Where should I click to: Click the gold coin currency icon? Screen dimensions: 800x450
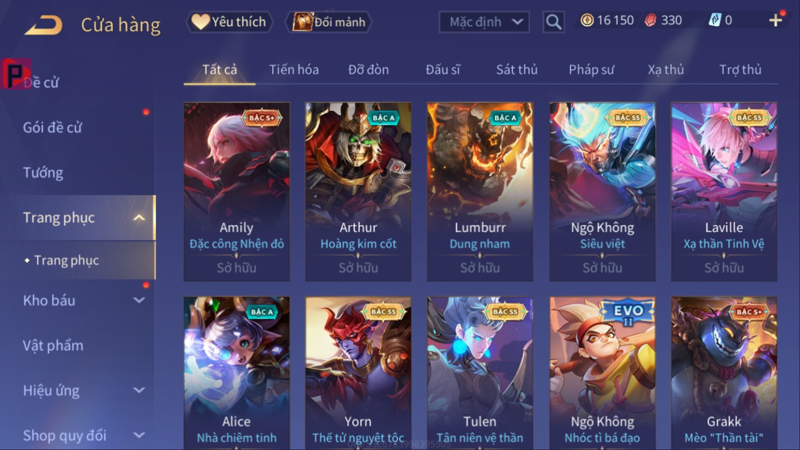point(587,20)
